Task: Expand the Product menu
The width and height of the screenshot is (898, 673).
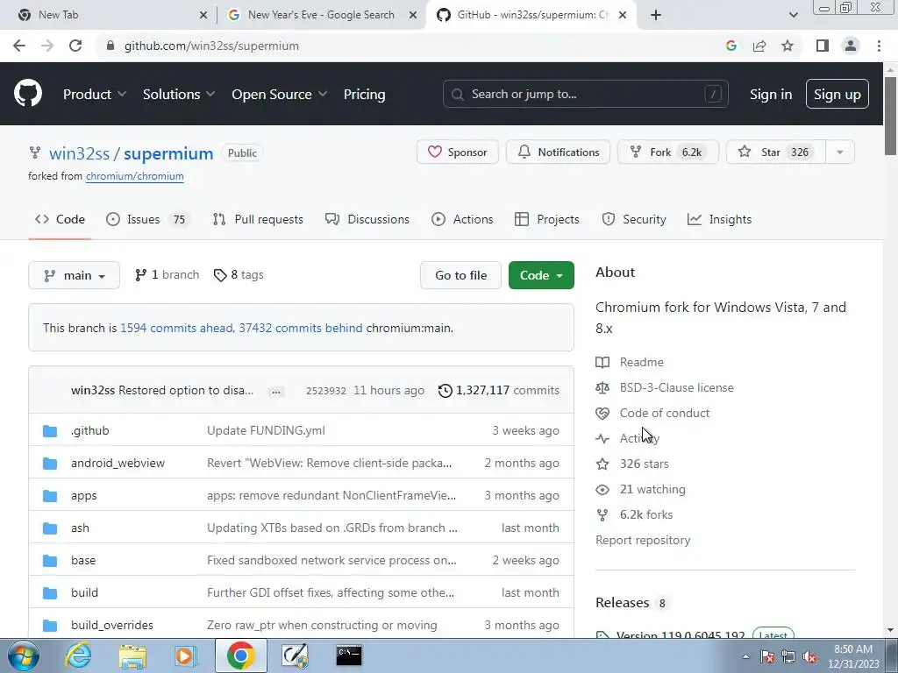Action: (95, 95)
